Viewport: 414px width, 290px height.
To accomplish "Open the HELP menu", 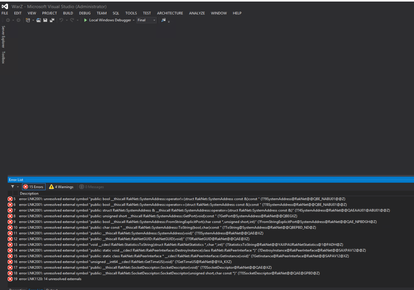I will (237, 13).
